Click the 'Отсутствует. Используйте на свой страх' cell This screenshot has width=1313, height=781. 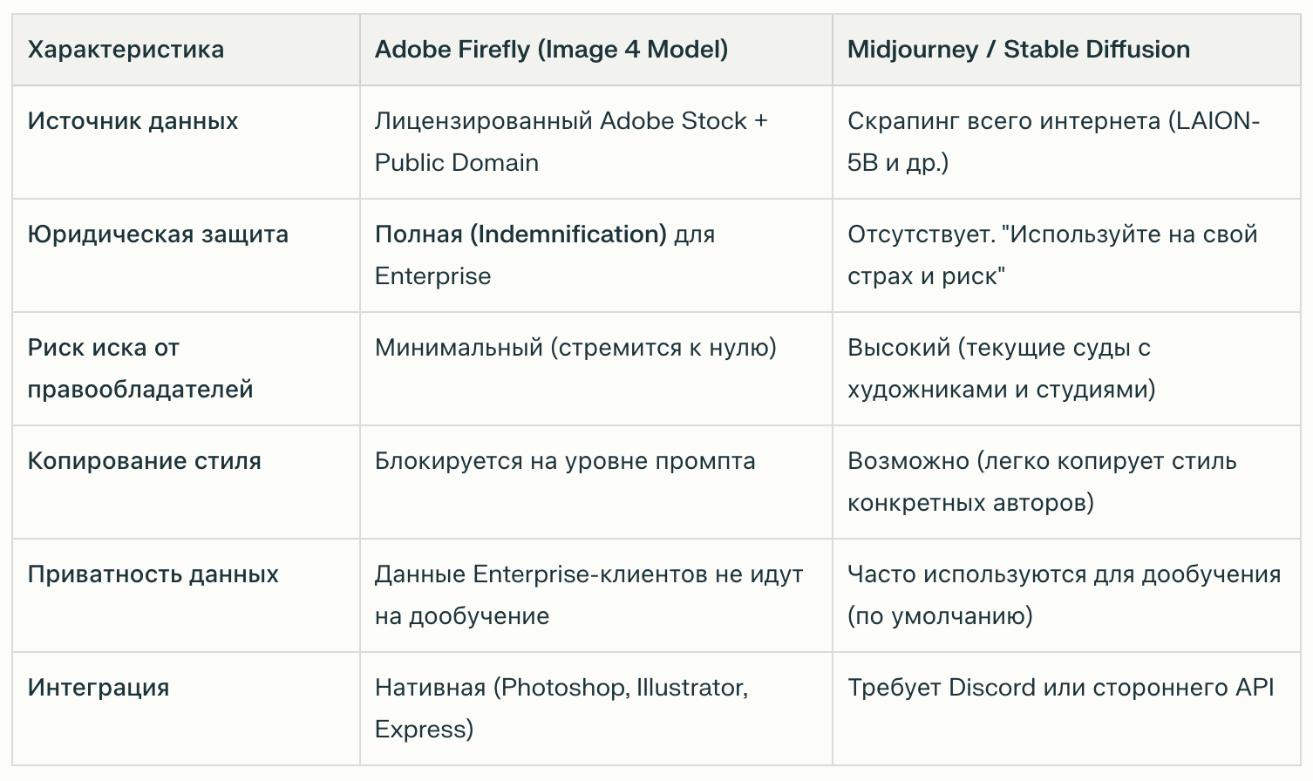(x=1051, y=255)
